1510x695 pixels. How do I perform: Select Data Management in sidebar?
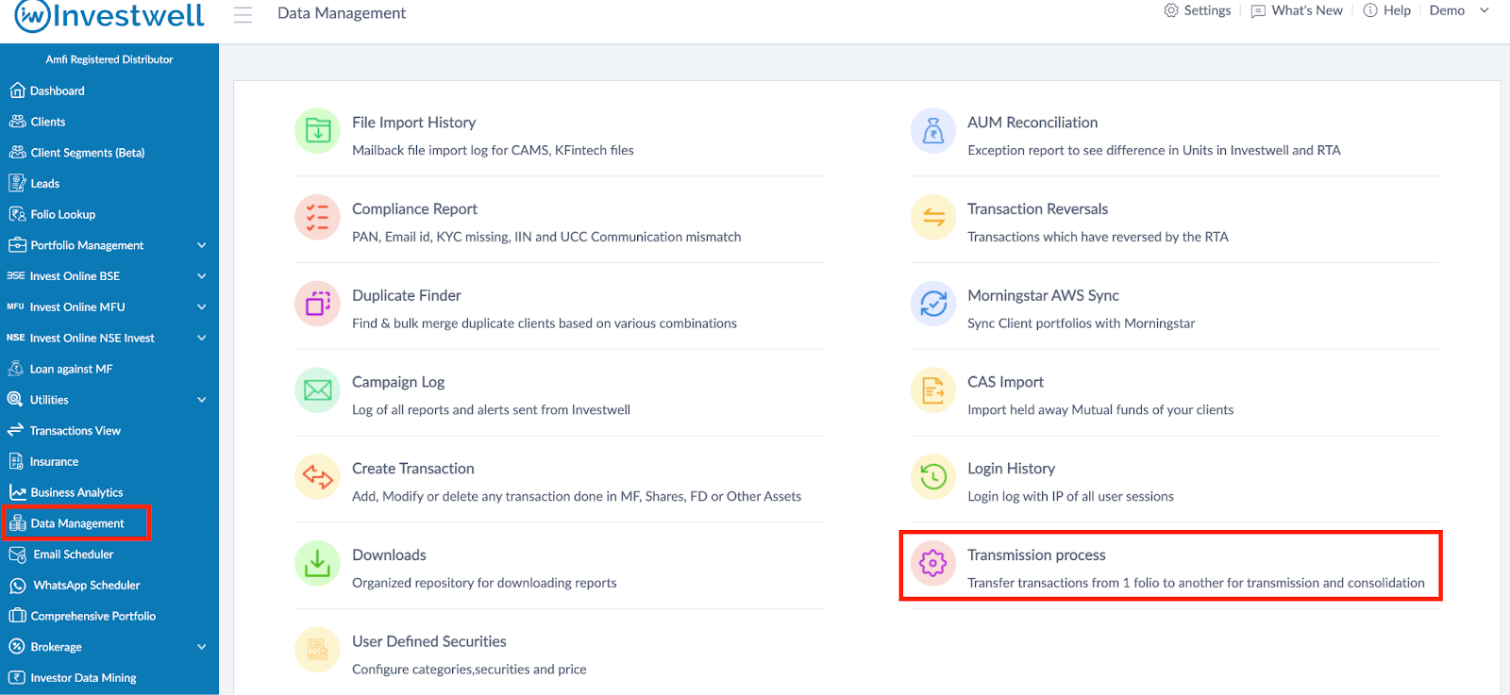pyautogui.click(x=76, y=523)
